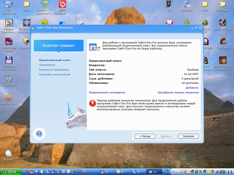234x175 pixels.
Task: Open the Лингвисти... редактор desktop icon
Action: [44, 8]
